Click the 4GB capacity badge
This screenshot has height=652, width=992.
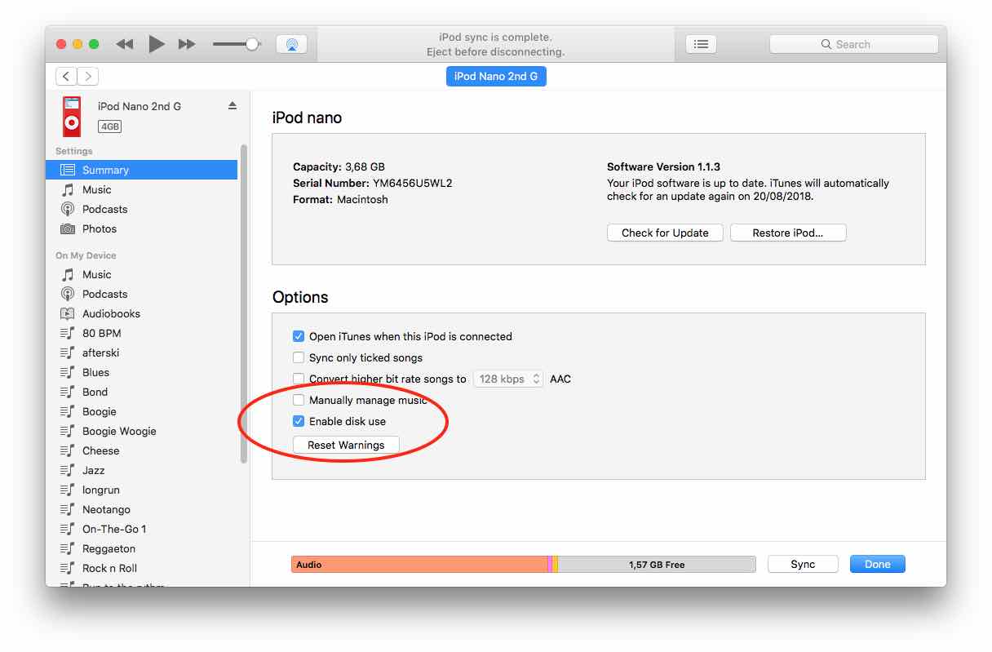pyautogui.click(x=109, y=126)
